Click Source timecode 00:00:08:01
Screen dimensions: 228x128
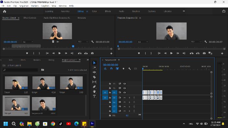point(10,42)
